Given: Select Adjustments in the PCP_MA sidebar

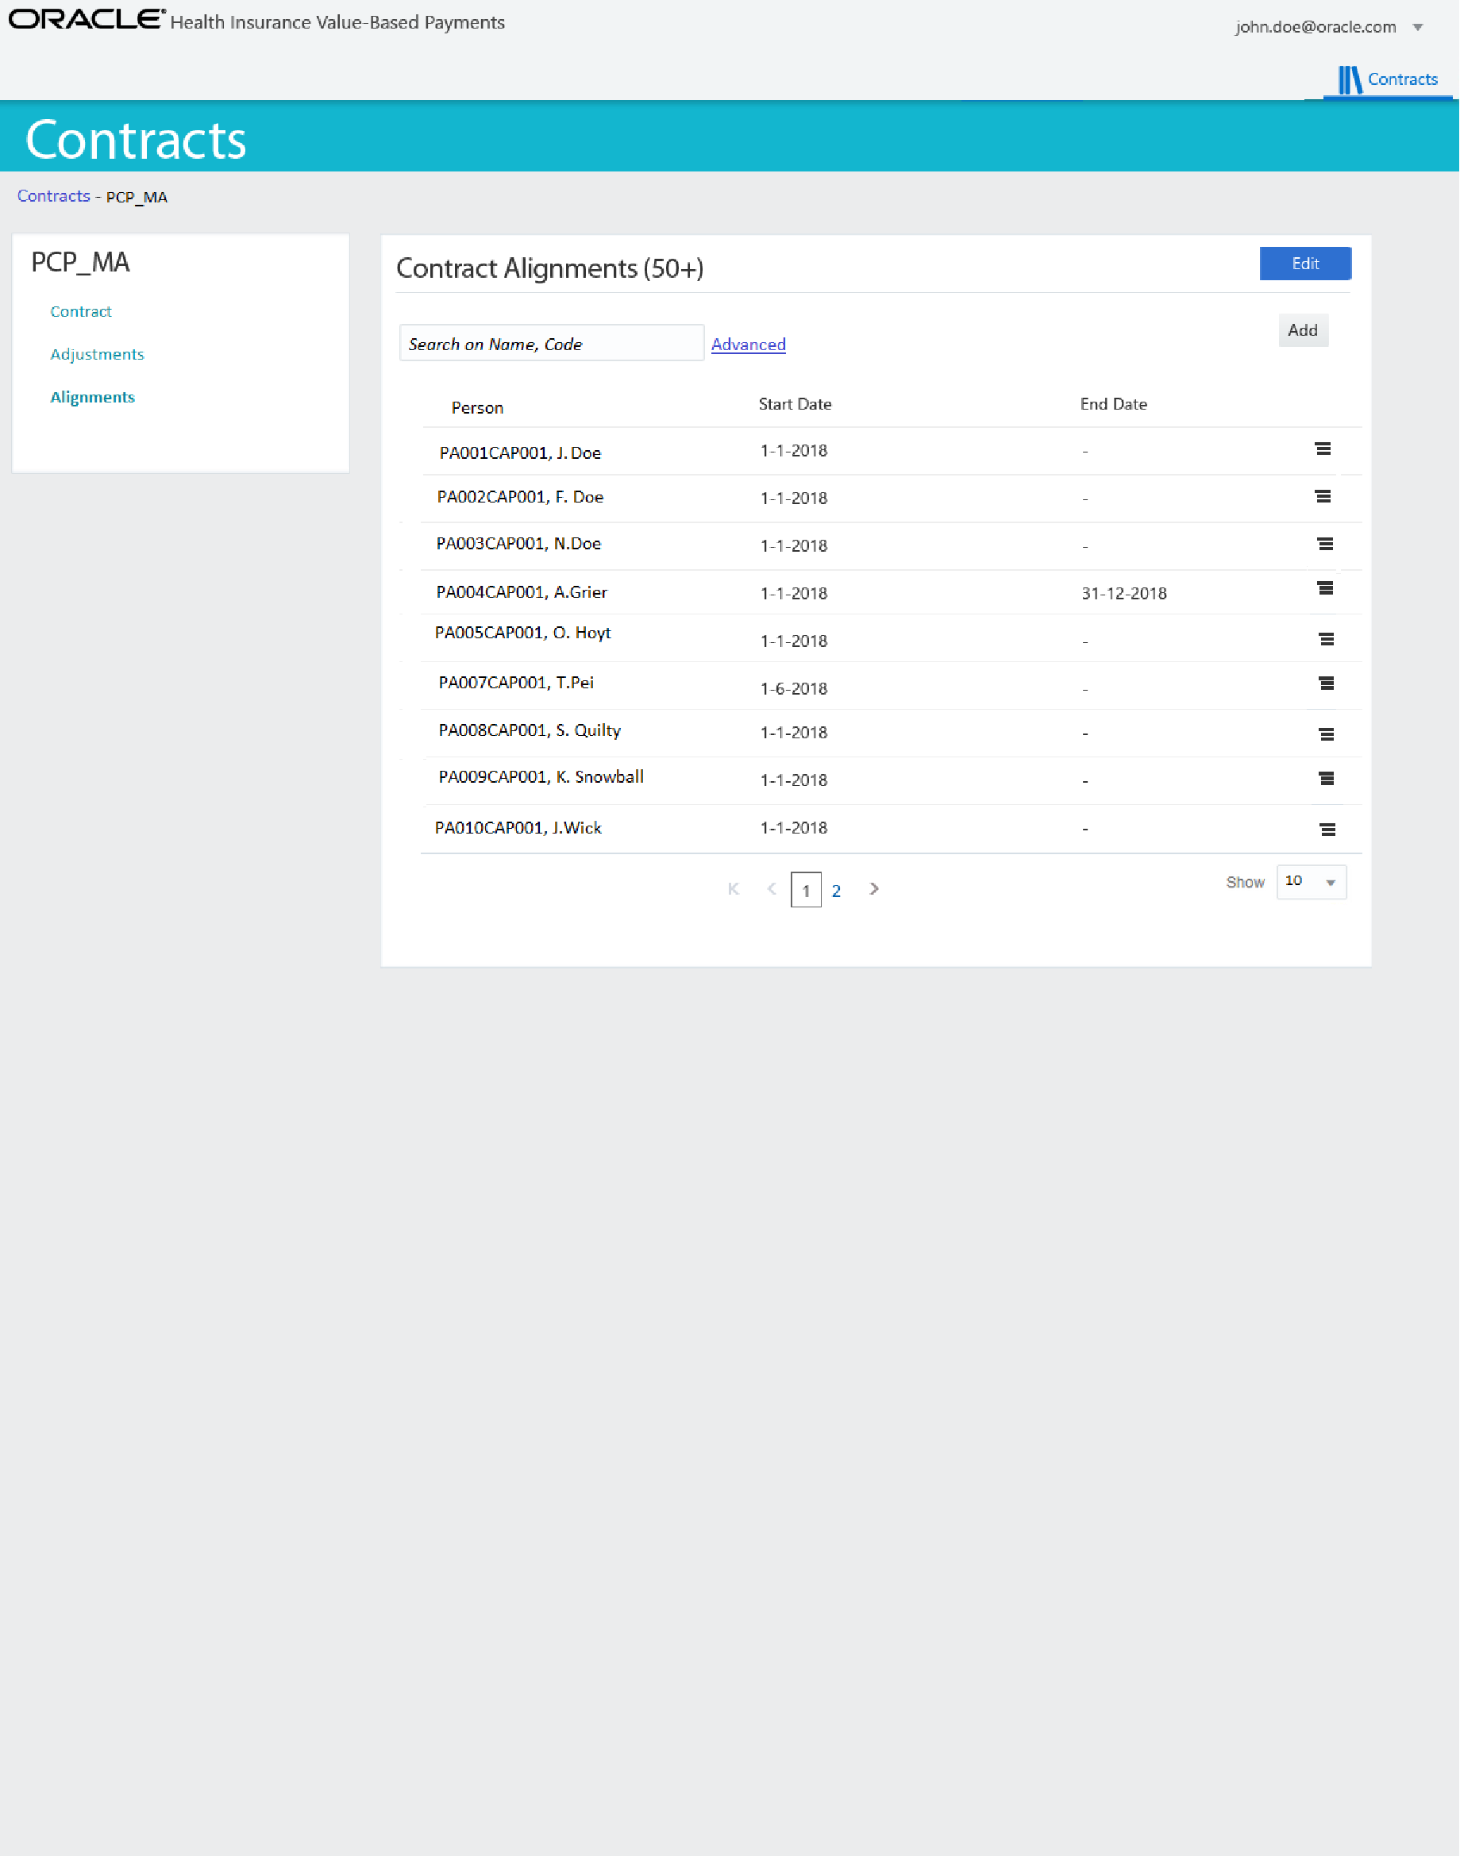Looking at the screenshot, I should [97, 354].
